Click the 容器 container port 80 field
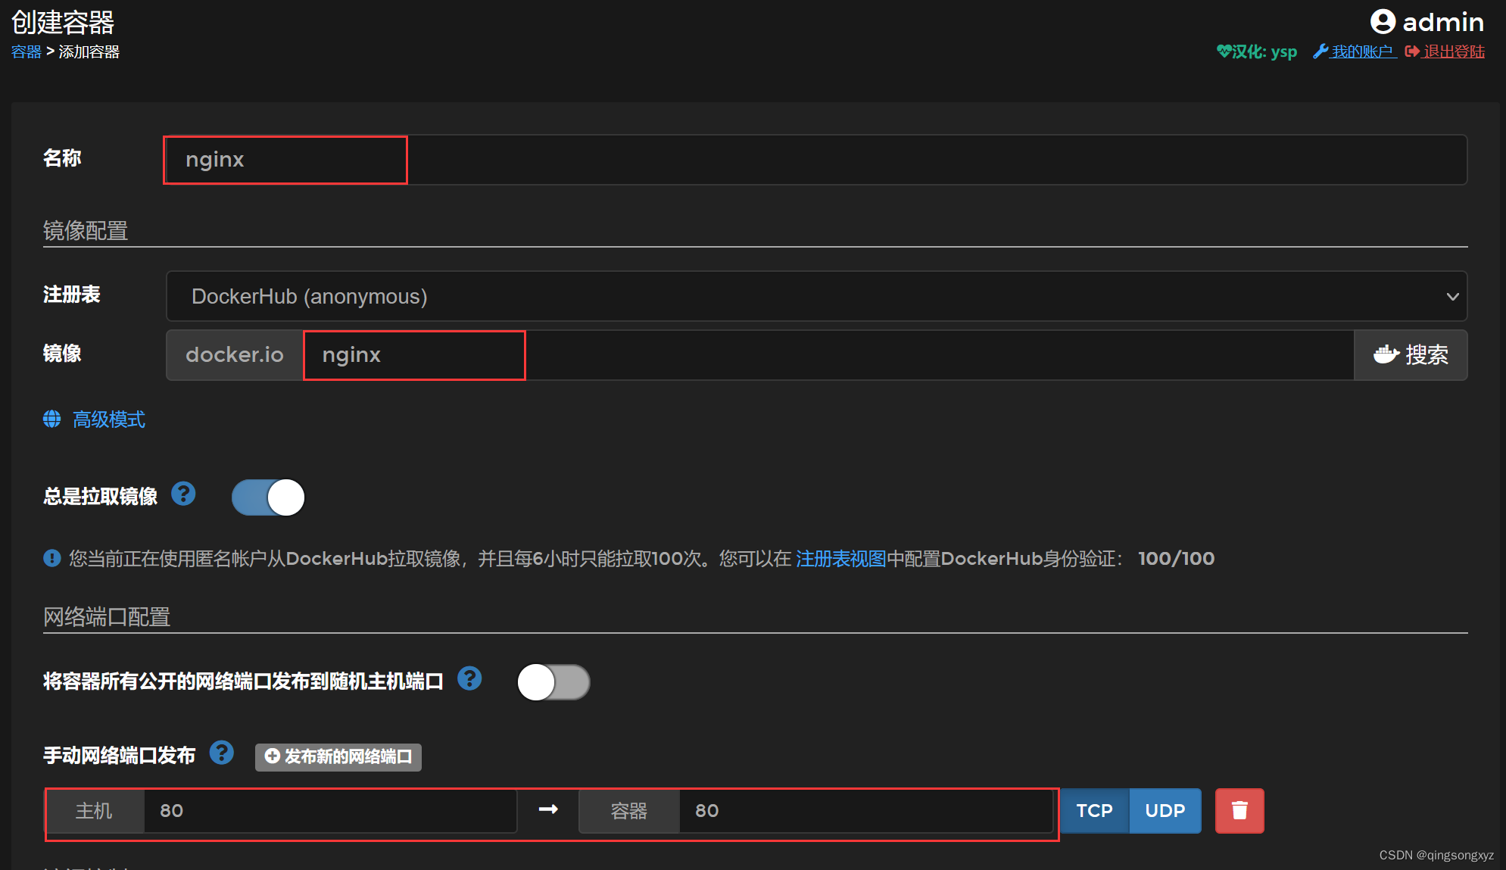Image resolution: width=1506 pixels, height=870 pixels. pos(865,811)
